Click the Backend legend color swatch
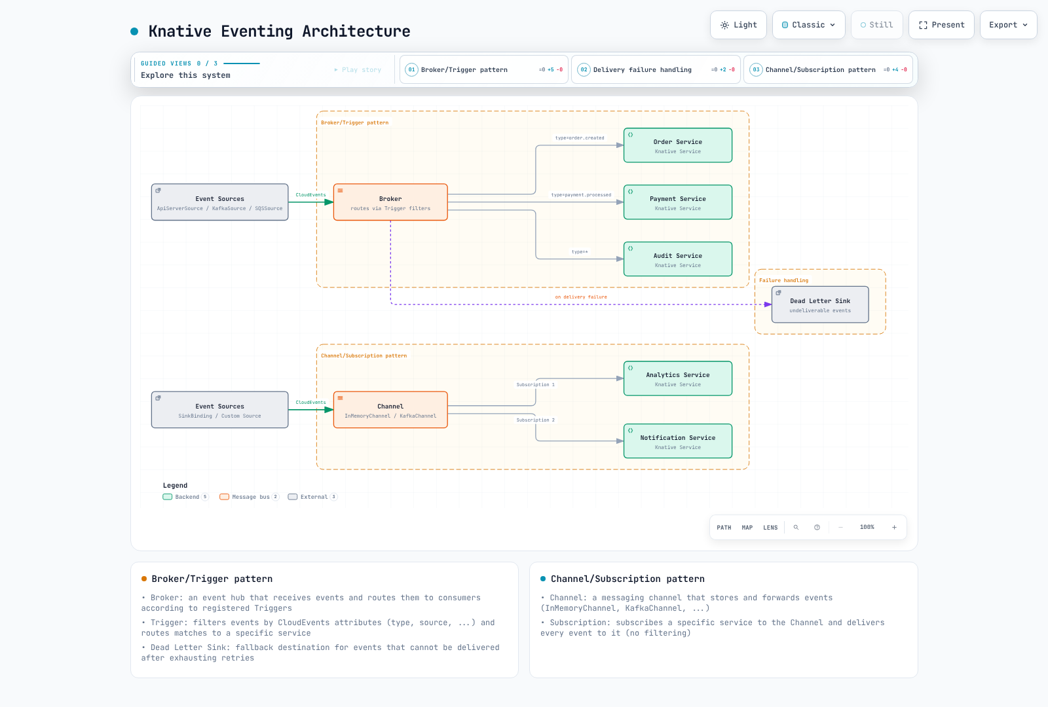 click(x=168, y=497)
